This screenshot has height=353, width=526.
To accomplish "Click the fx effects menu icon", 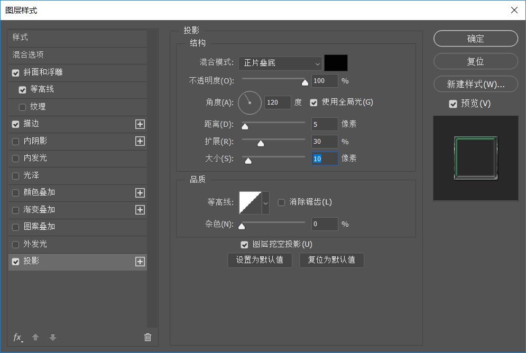I will point(17,337).
